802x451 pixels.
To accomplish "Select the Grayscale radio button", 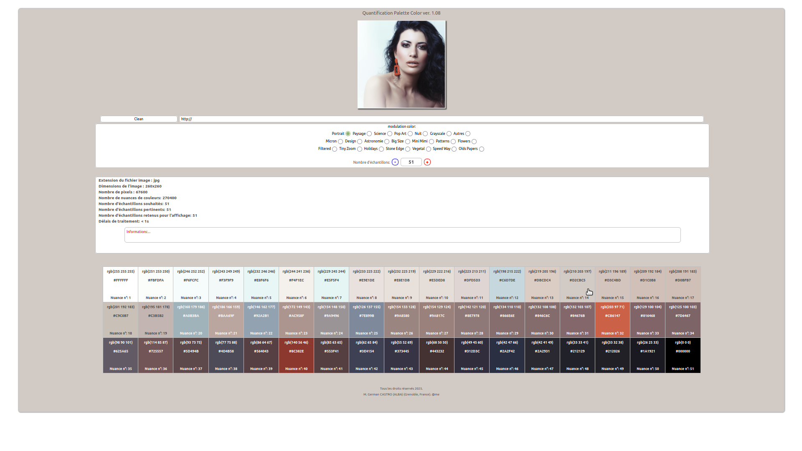I will (x=449, y=134).
